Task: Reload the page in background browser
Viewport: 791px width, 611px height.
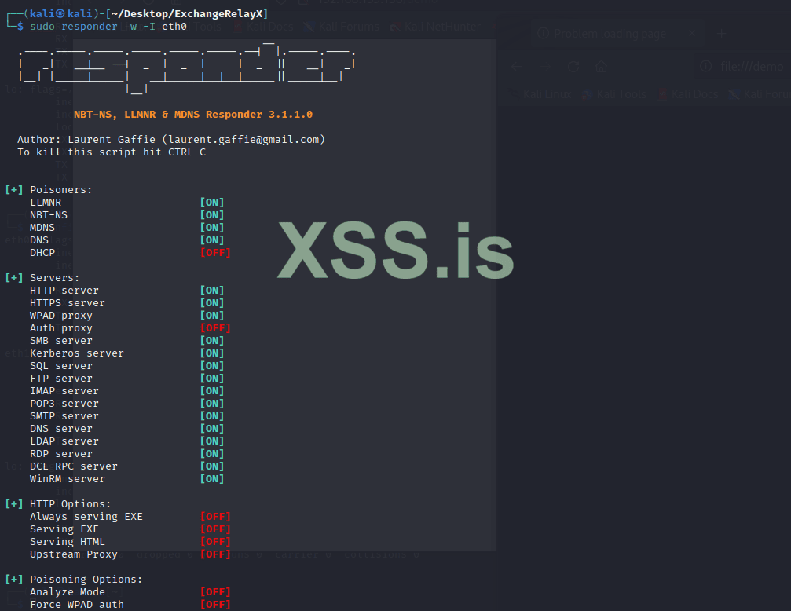Action: [x=573, y=67]
